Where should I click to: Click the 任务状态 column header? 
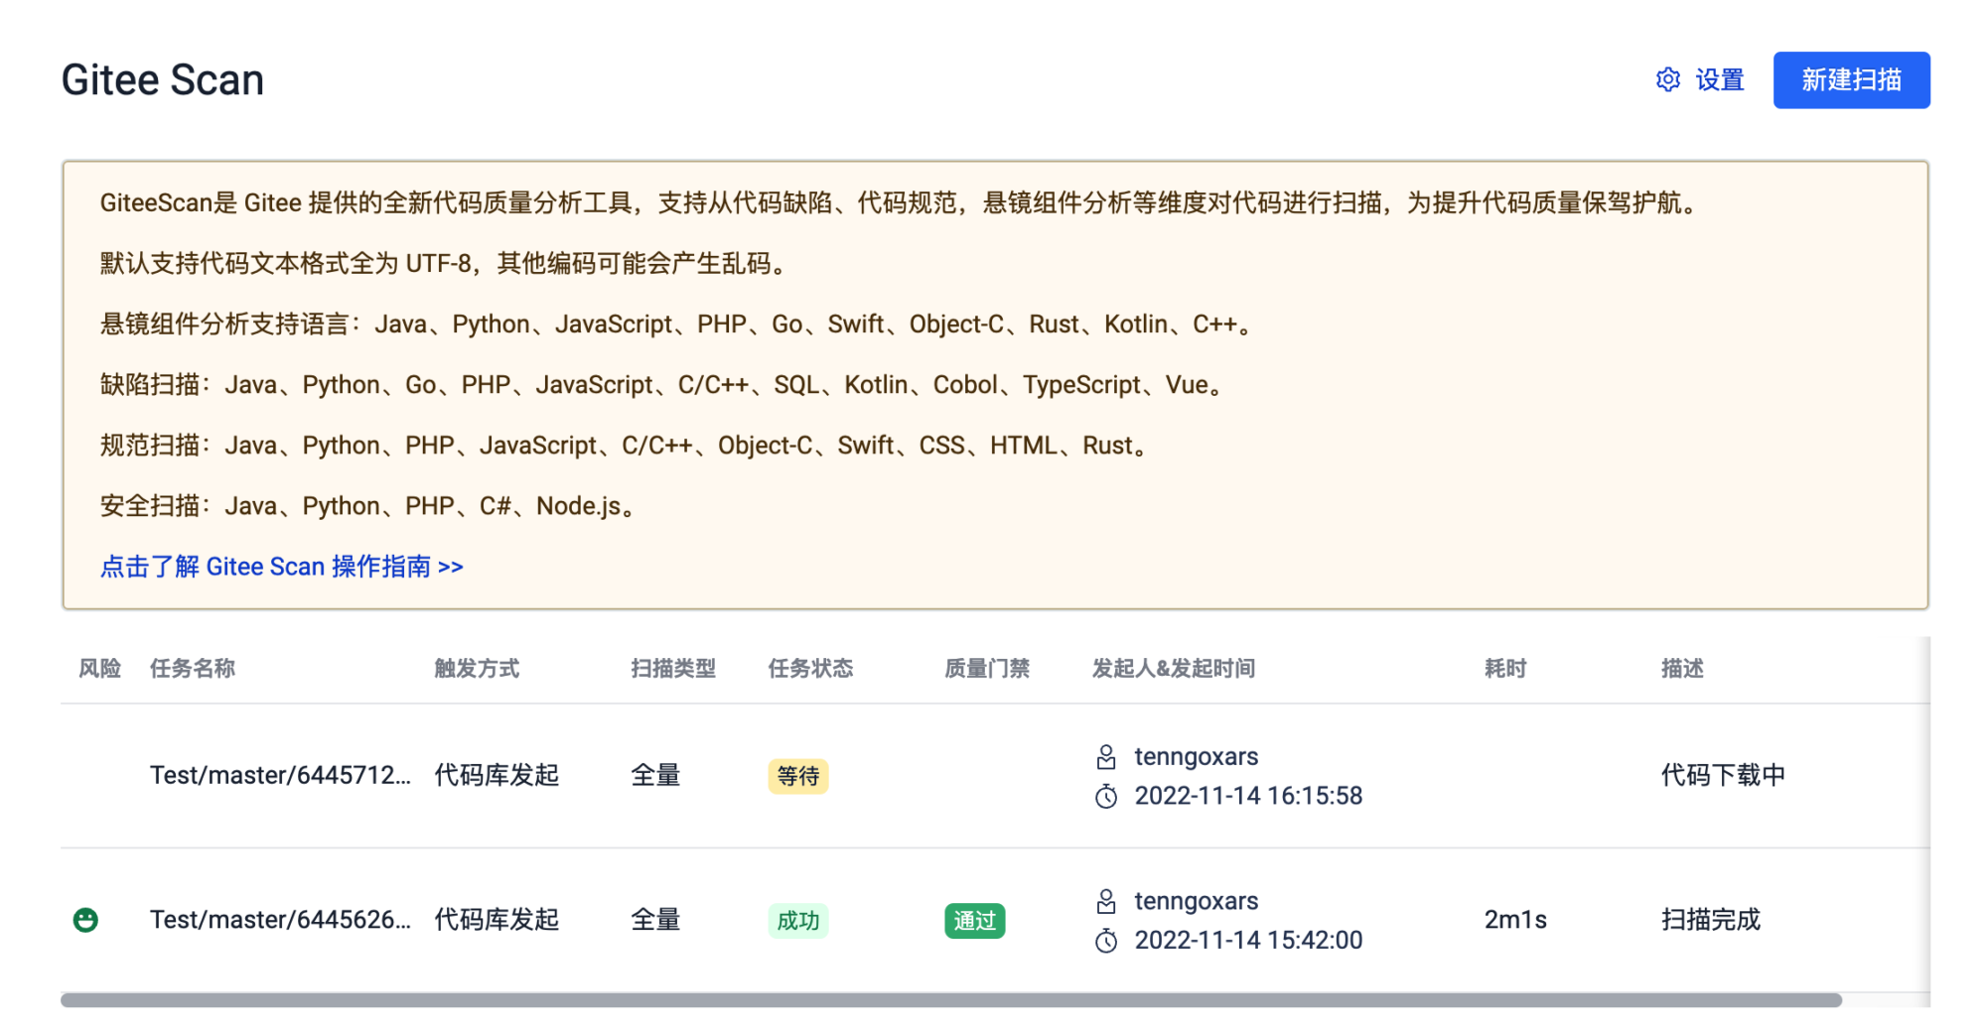[x=810, y=669]
